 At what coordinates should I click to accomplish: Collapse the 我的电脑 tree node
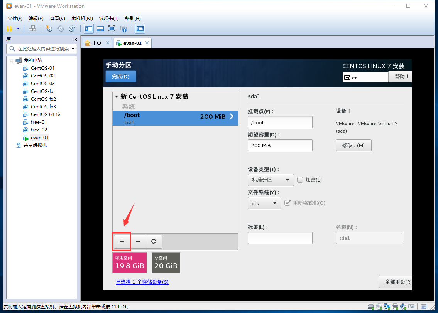point(12,60)
